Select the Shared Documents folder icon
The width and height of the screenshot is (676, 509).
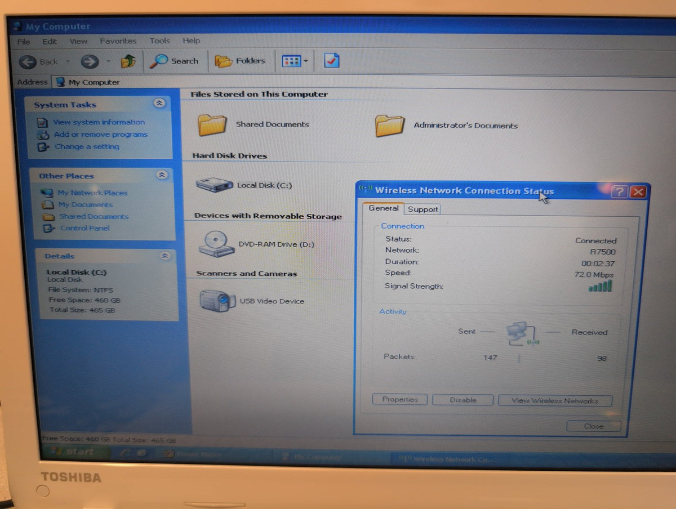212,125
